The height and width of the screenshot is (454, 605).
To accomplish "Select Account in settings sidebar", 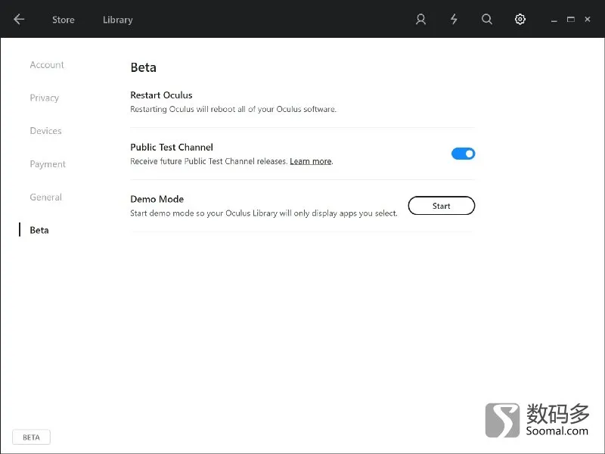I will click(47, 65).
